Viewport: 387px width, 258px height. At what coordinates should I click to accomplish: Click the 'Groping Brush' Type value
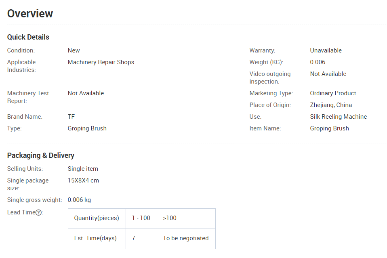87,128
